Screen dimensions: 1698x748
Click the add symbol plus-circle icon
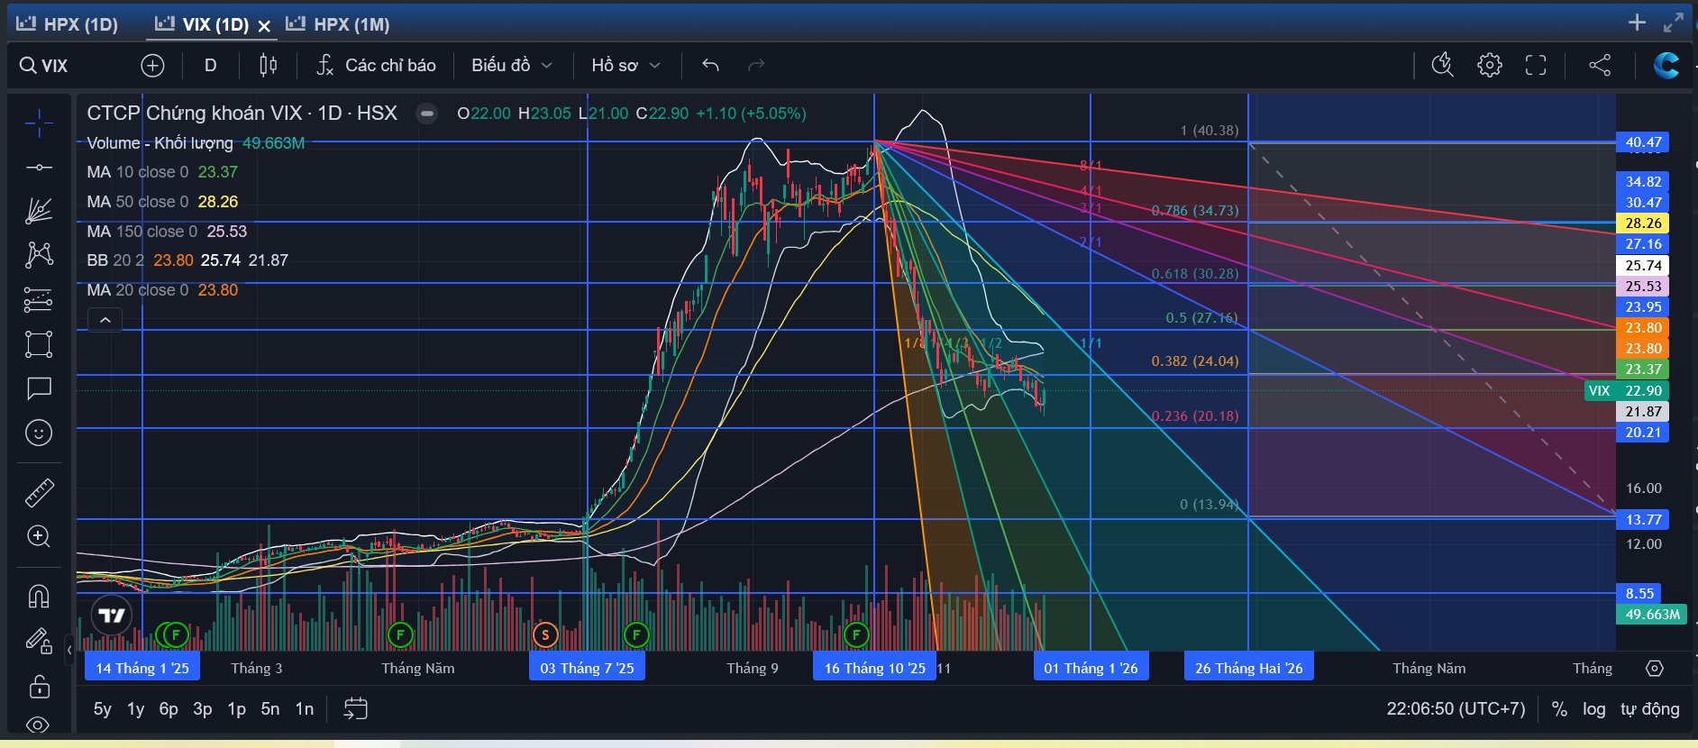point(152,65)
